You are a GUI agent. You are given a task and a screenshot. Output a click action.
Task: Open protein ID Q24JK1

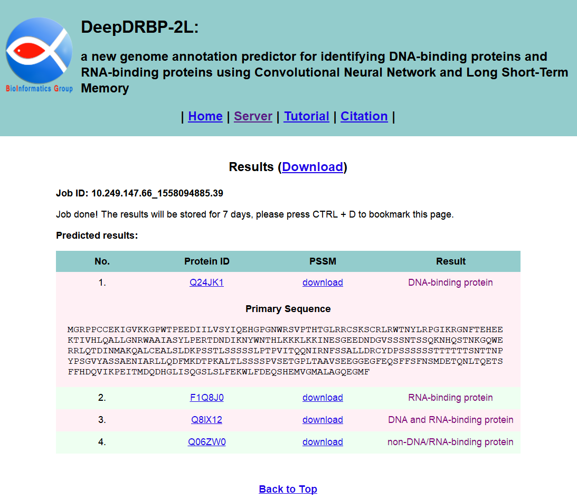(206, 283)
